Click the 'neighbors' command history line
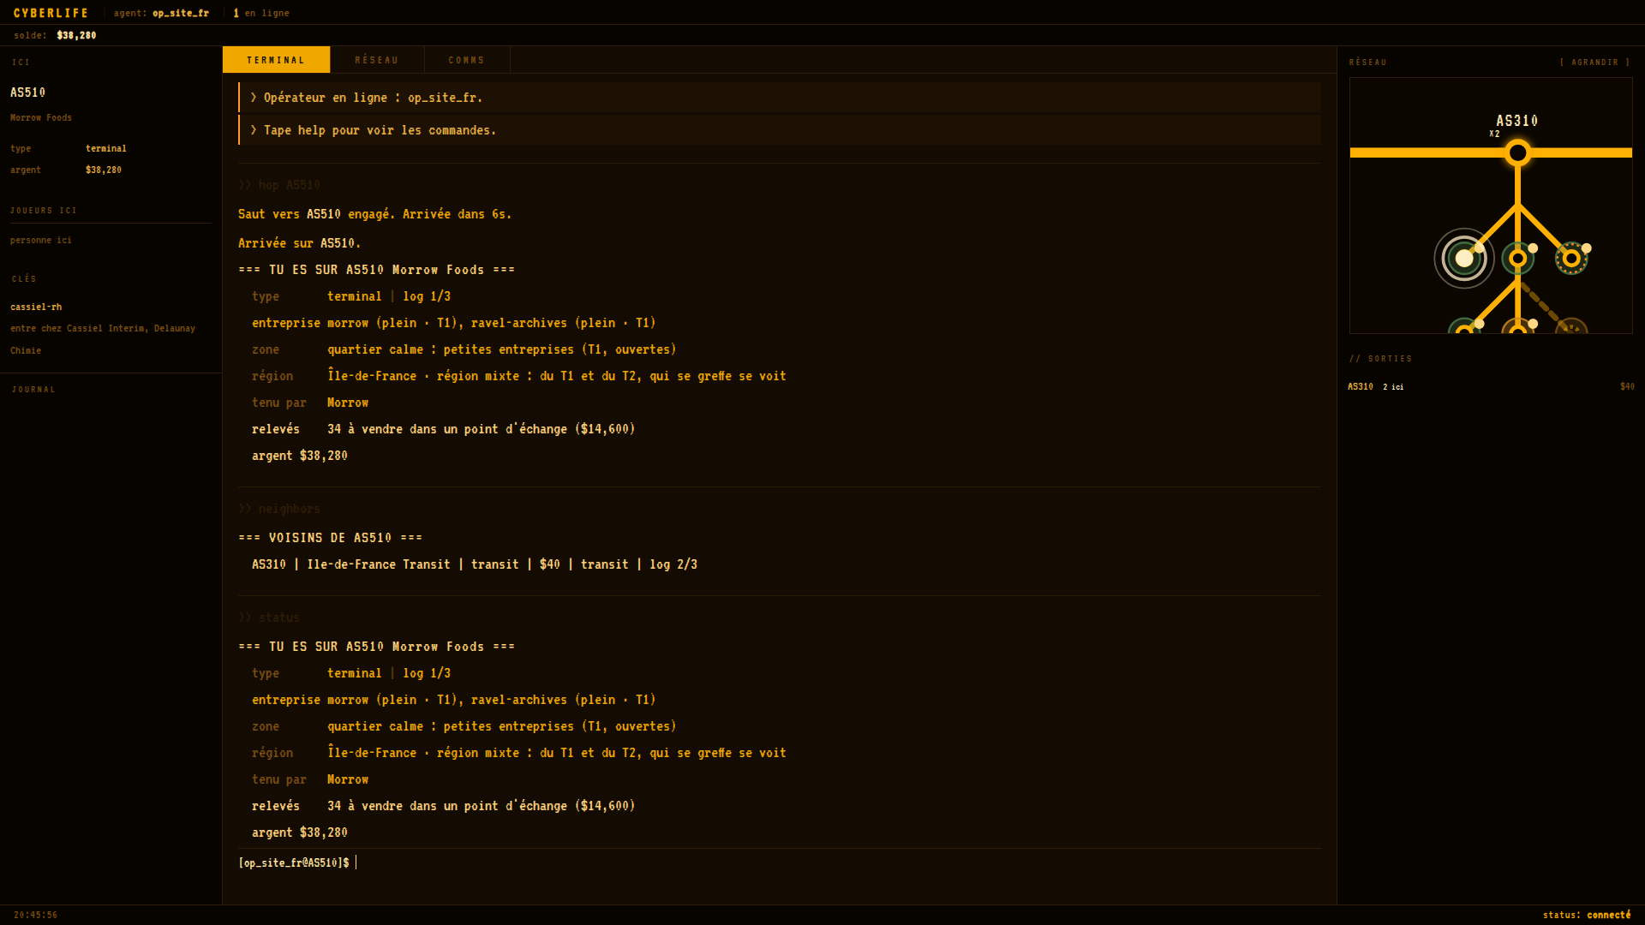This screenshot has height=925, width=1645. tap(279, 509)
